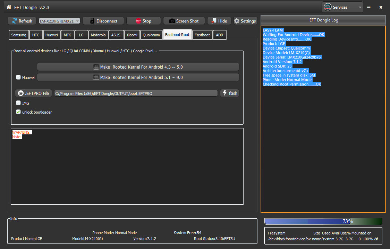
Task: Select the MTK tab
Action: point(67,35)
